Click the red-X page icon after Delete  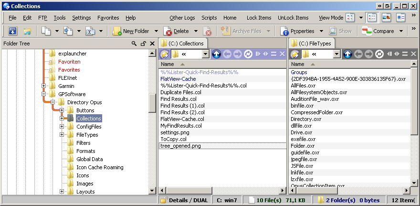[x=207, y=31]
